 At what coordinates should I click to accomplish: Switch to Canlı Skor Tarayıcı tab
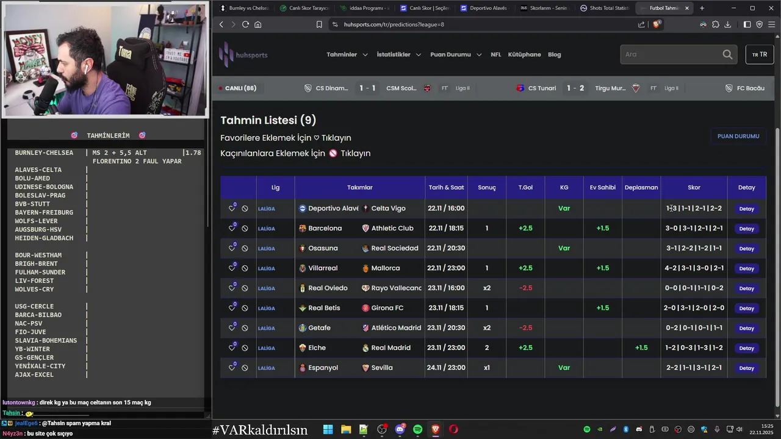point(304,8)
